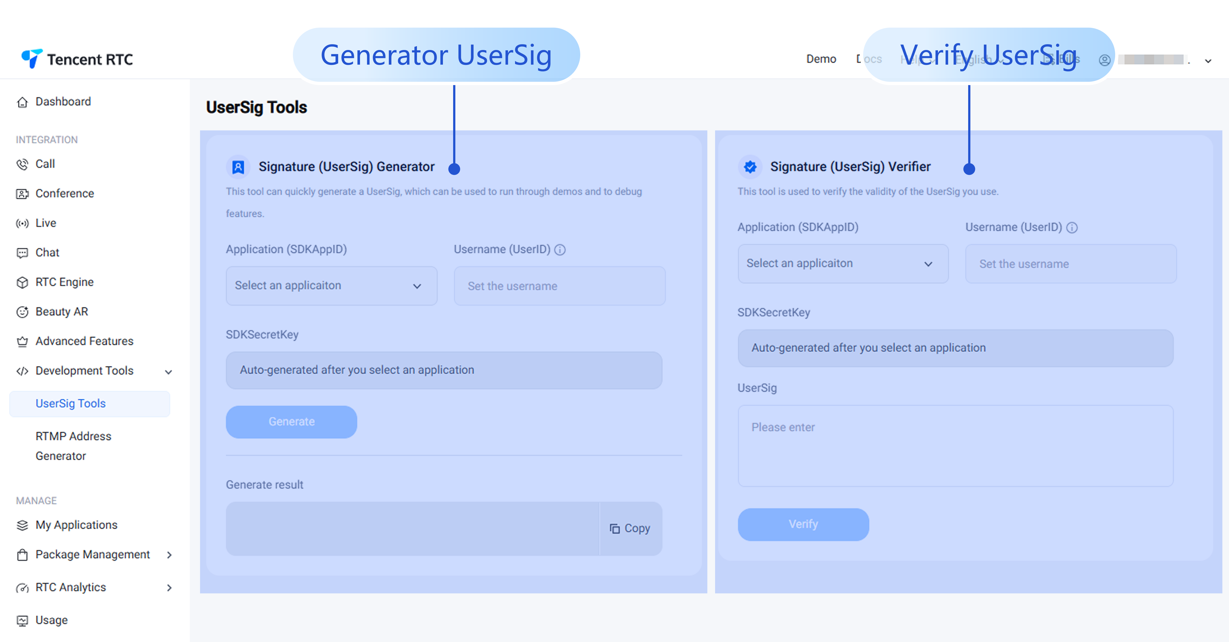Click the RTC Engine cube icon

point(22,282)
